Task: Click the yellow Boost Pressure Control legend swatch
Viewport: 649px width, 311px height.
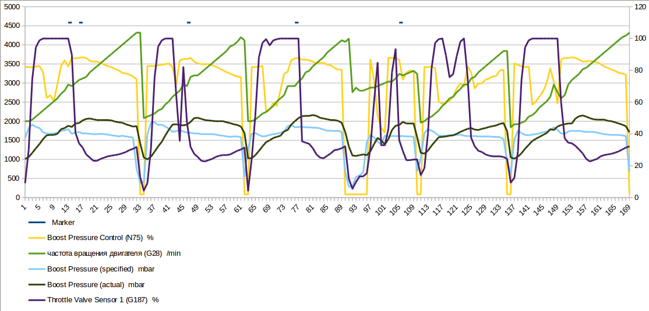Action: pos(36,238)
